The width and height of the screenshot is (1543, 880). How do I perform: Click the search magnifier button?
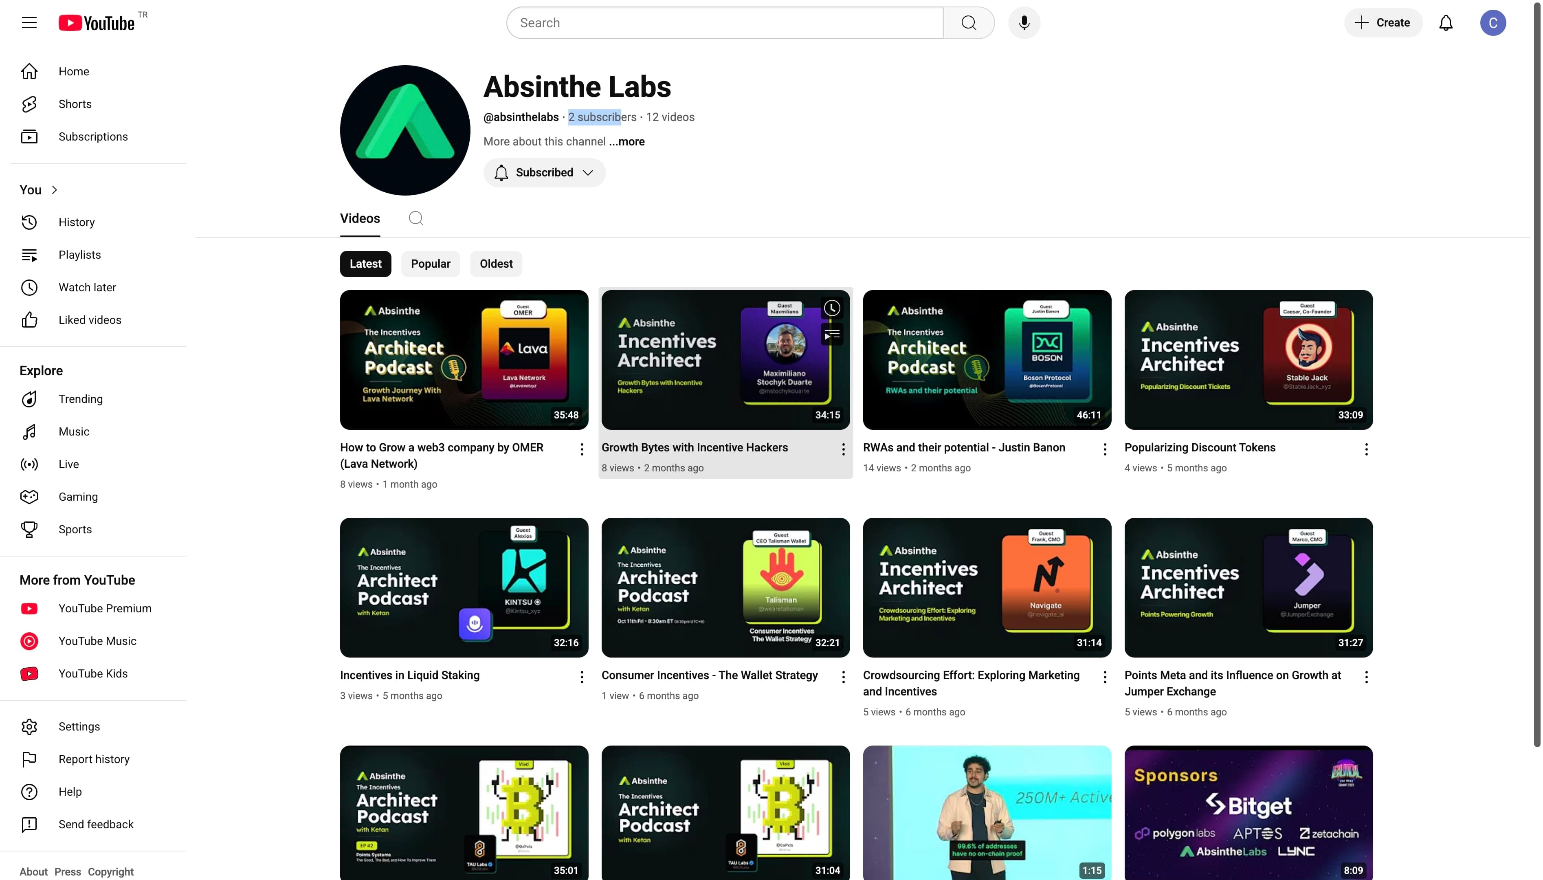969,23
